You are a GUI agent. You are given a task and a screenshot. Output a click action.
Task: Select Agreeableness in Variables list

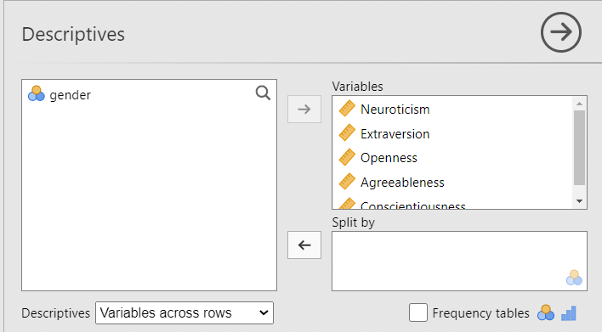402,183
